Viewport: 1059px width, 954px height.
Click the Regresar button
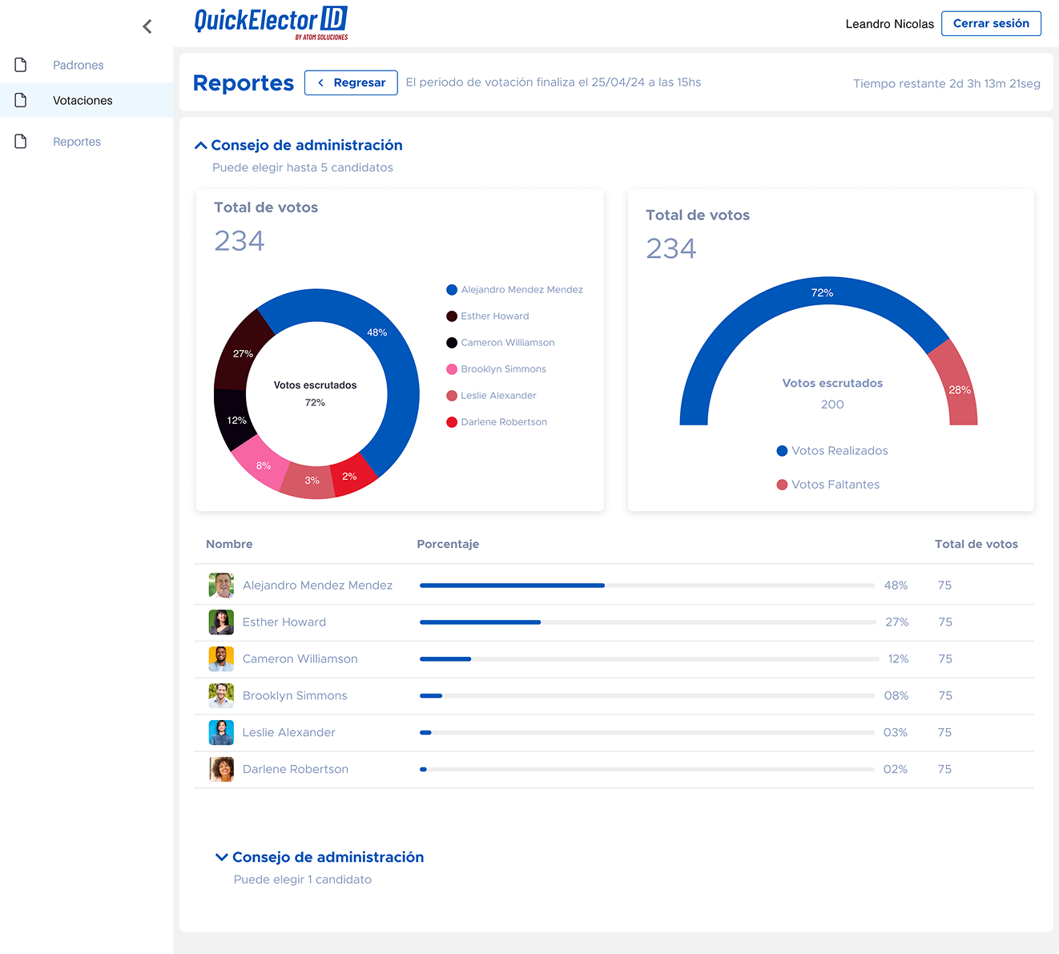tap(351, 83)
